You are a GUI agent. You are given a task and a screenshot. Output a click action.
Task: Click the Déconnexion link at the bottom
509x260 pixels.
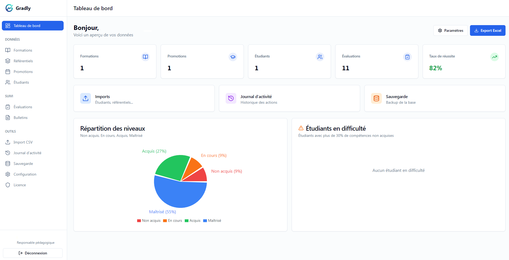coord(33,253)
